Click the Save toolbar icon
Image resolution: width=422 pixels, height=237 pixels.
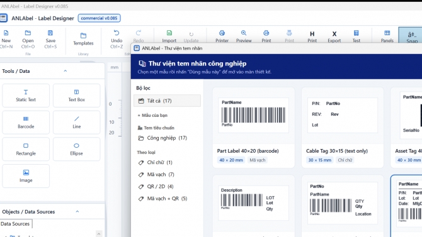pyautogui.click(x=50, y=33)
